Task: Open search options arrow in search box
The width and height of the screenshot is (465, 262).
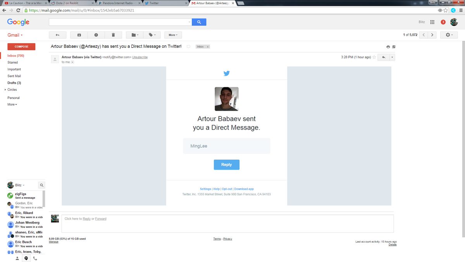Action: (x=189, y=22)
